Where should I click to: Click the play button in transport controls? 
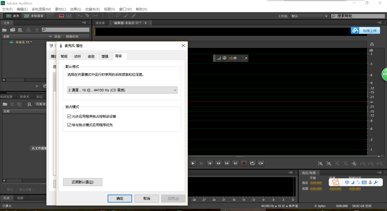[x=193, y=163]
